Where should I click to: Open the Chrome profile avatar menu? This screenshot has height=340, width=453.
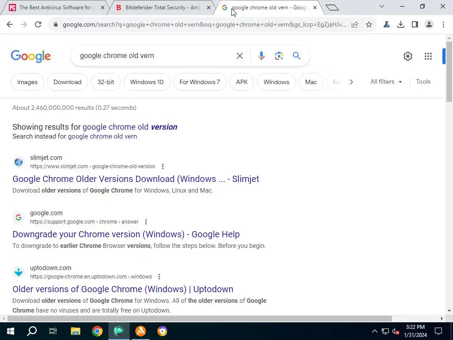[429, 25]
